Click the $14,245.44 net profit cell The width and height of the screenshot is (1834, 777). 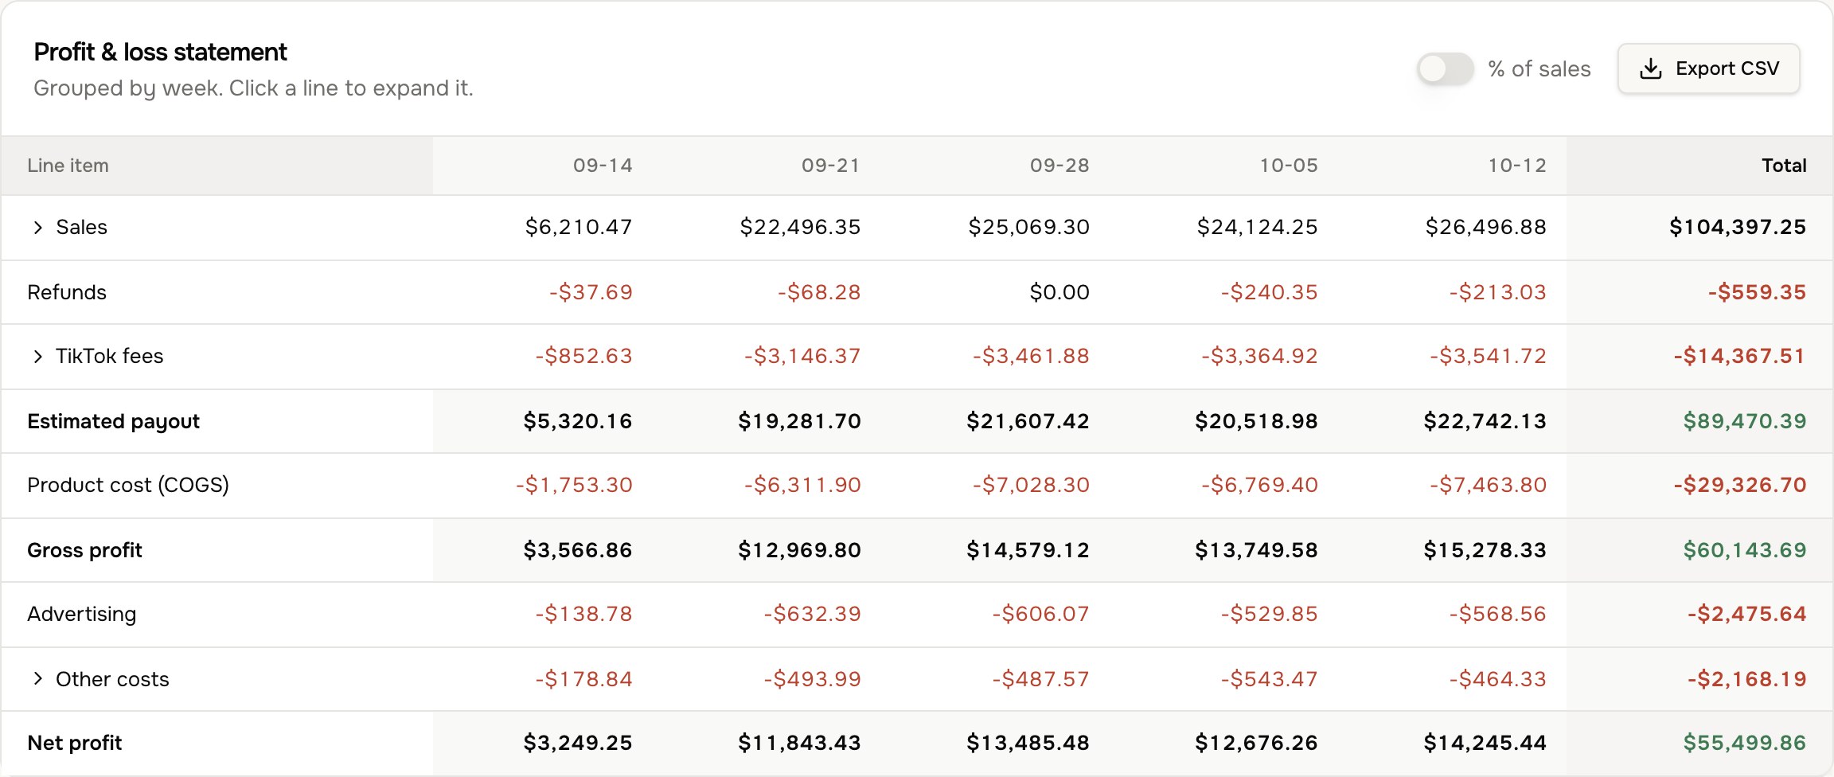[1485, 743]
